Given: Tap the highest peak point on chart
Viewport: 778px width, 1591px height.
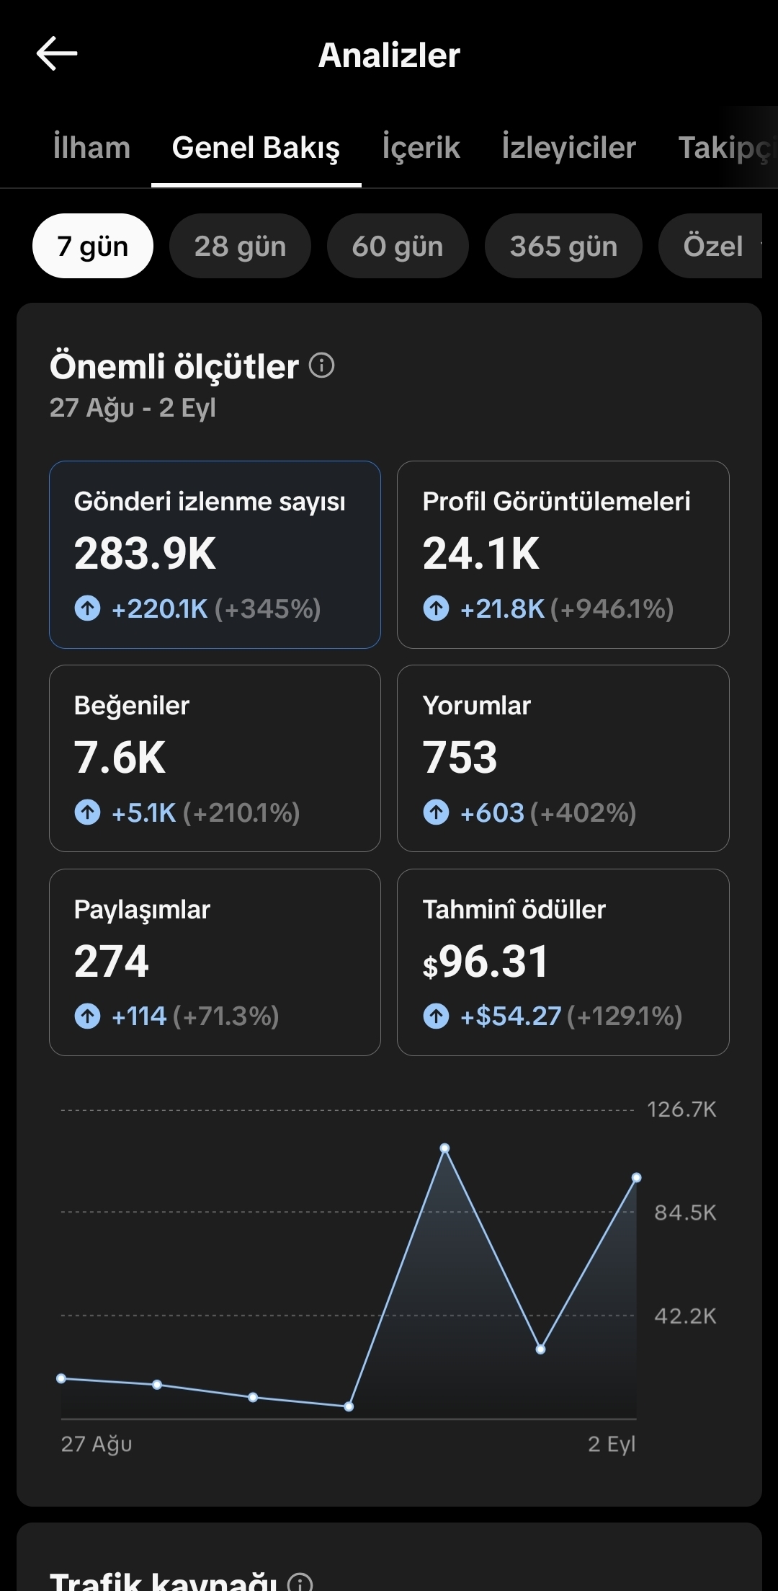Looking at the screenshot, I should pyautogui.click(x=444, y=1148).
